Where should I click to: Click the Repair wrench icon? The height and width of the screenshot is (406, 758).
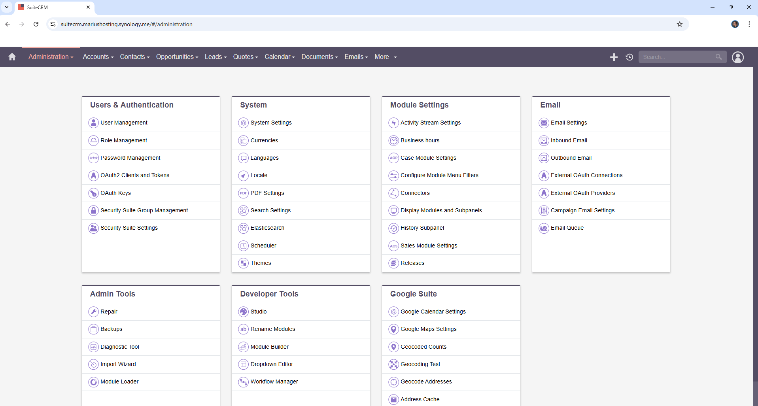click(93, 312)
